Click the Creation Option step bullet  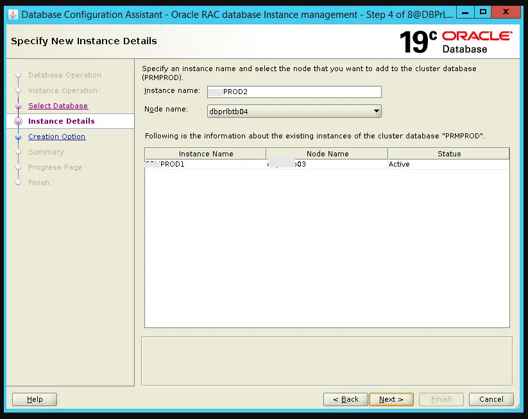click(x=19, y=137)
